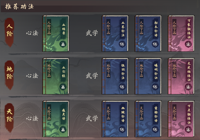This screenshot has width=200, height=140.
Task: Click the swirl emblem on 幽璇针谱 book
Action: [122, 130]
